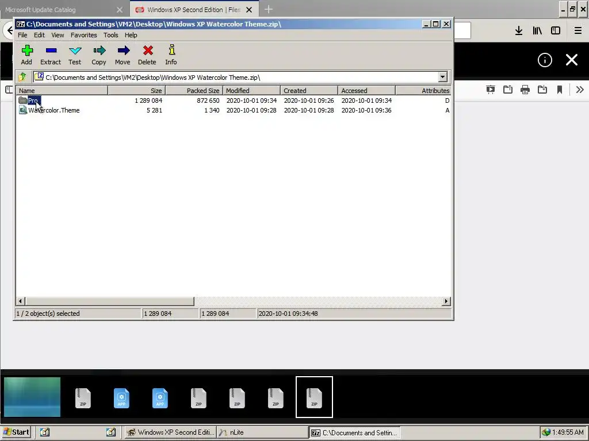
Task: Sort by the Name column header
Action: pyautogui.click(x=62, y=90)
